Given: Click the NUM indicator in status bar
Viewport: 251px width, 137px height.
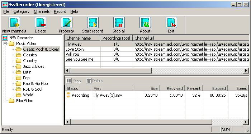Looking at the screenshot, I should click(x=226, y=130).
